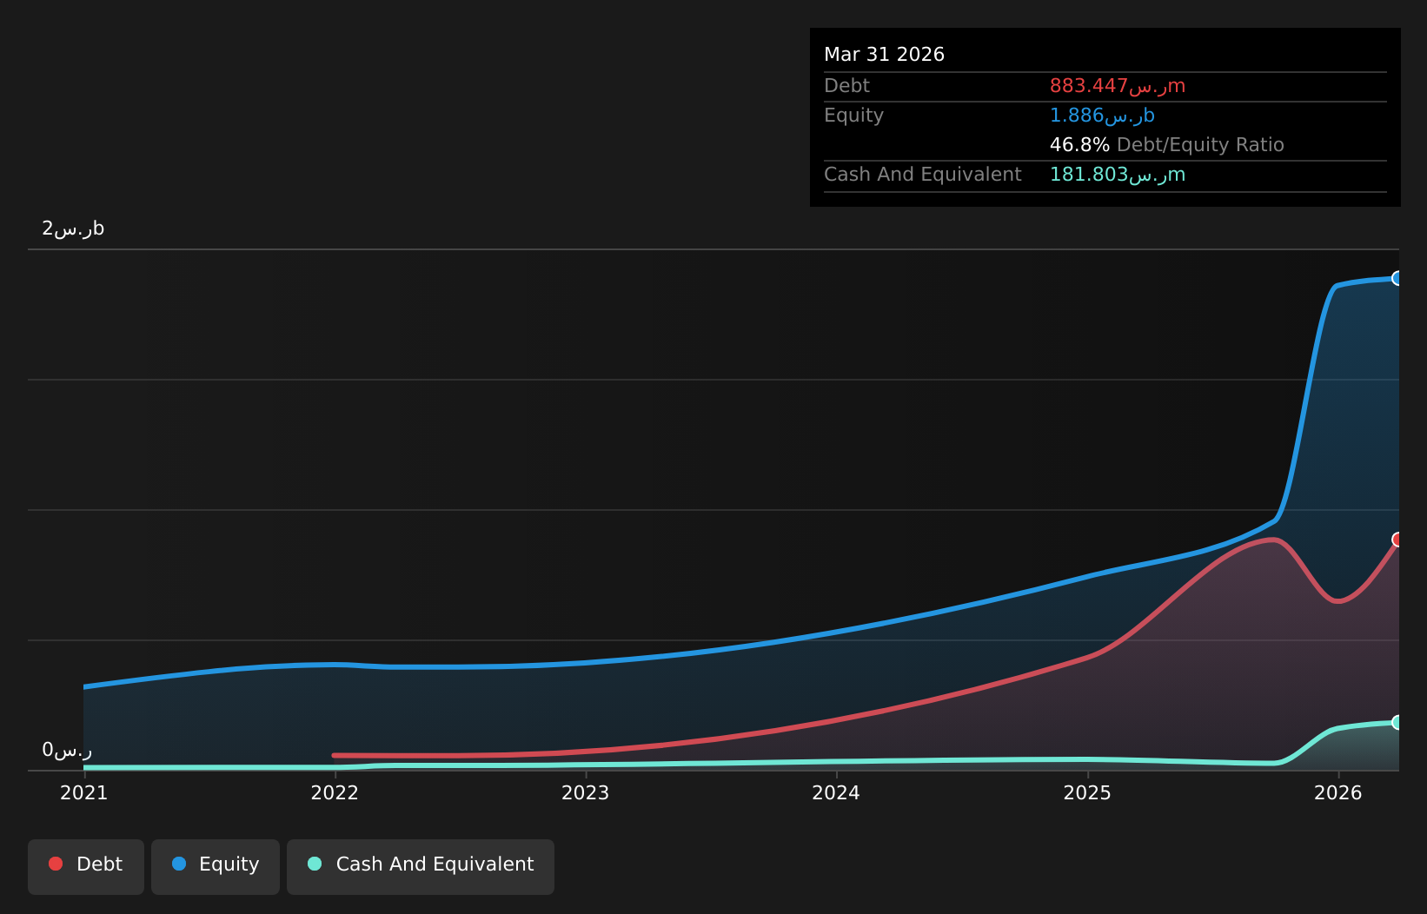Click the Equity label in tooltip
Image resolution: width=1427 pixels, height=914 pixels.
[x=853, y=116]
